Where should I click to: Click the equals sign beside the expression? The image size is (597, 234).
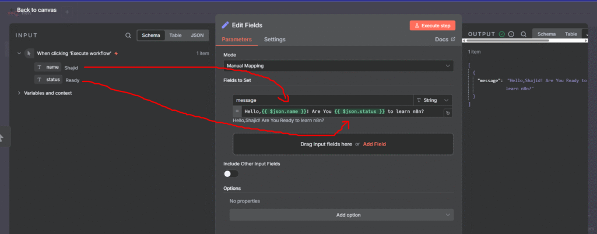point(237,111)
